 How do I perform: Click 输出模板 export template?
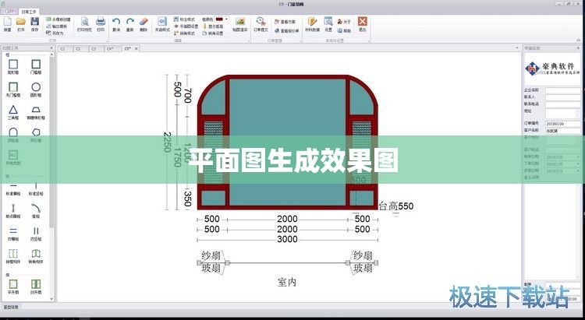coord(56,26)
